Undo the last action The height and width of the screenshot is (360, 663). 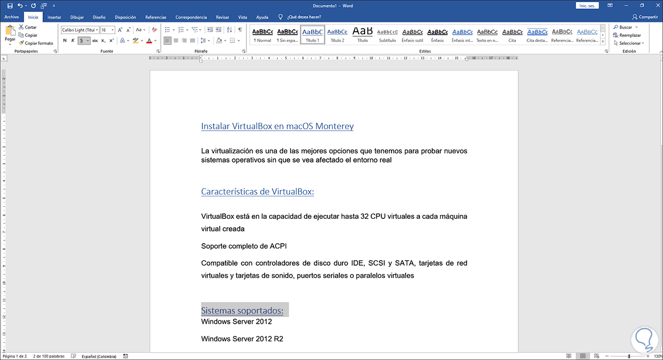click(20, 5)
